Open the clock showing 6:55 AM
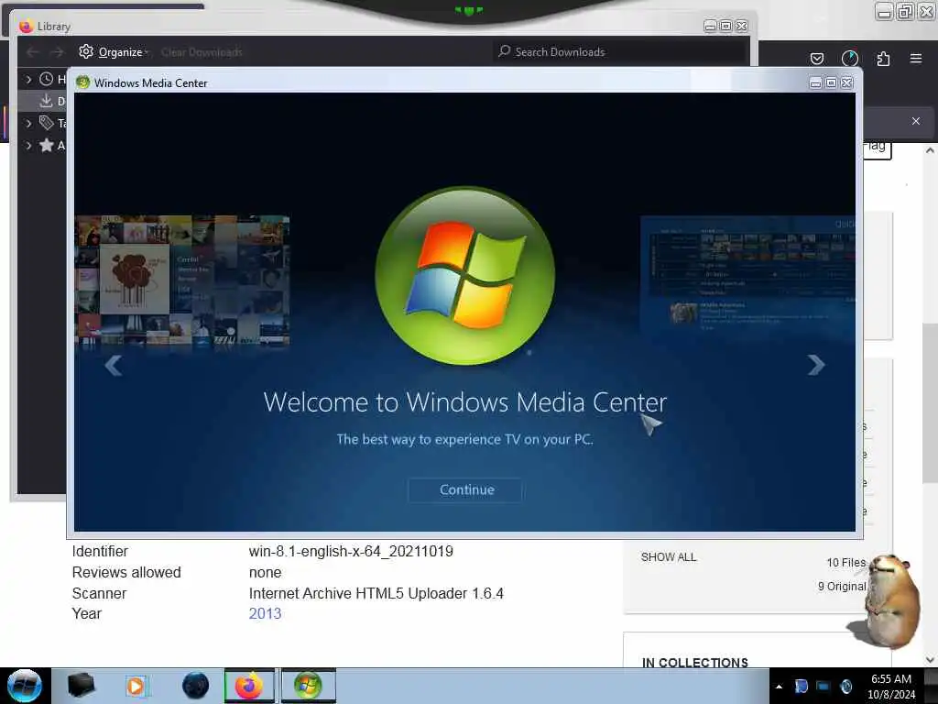 tap(891, 687)
